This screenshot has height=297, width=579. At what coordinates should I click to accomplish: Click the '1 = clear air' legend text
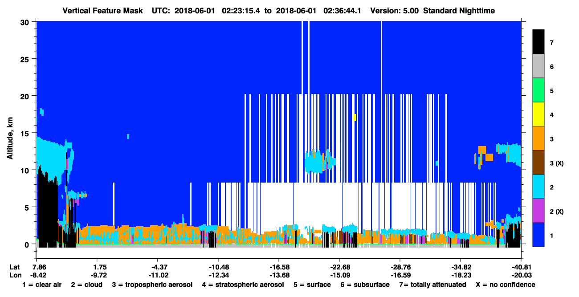click(42, 285)
